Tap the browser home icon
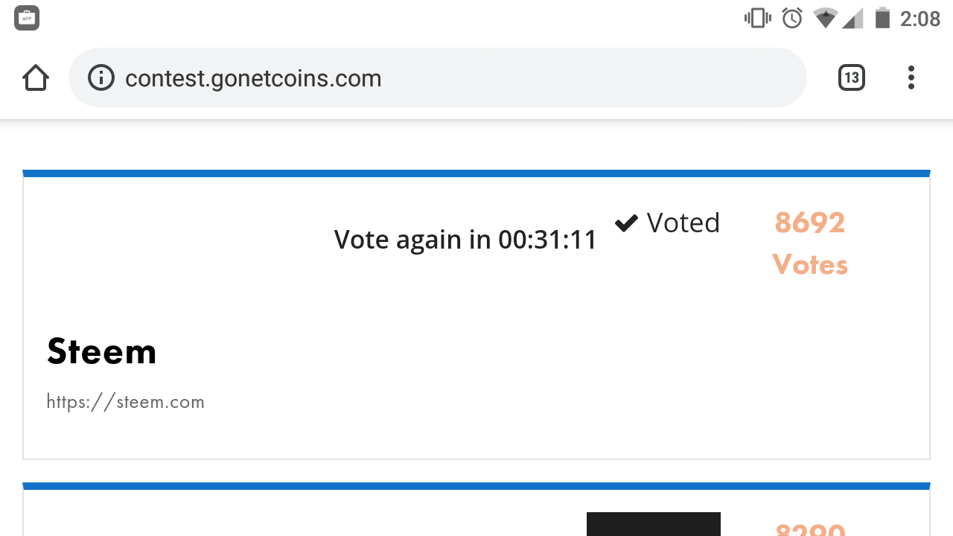Screen dimensions: 953x536 point(36,77)
